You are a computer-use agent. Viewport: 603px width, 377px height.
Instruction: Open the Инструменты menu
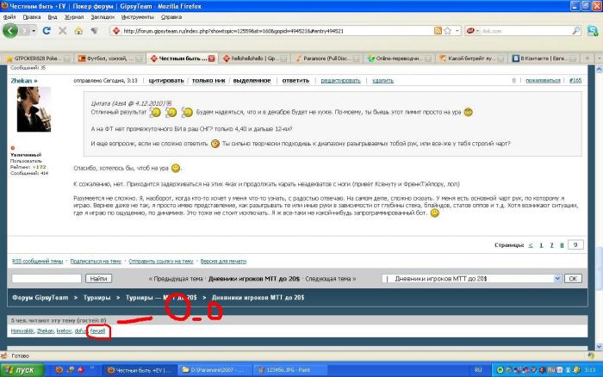(x=137, y=17)
